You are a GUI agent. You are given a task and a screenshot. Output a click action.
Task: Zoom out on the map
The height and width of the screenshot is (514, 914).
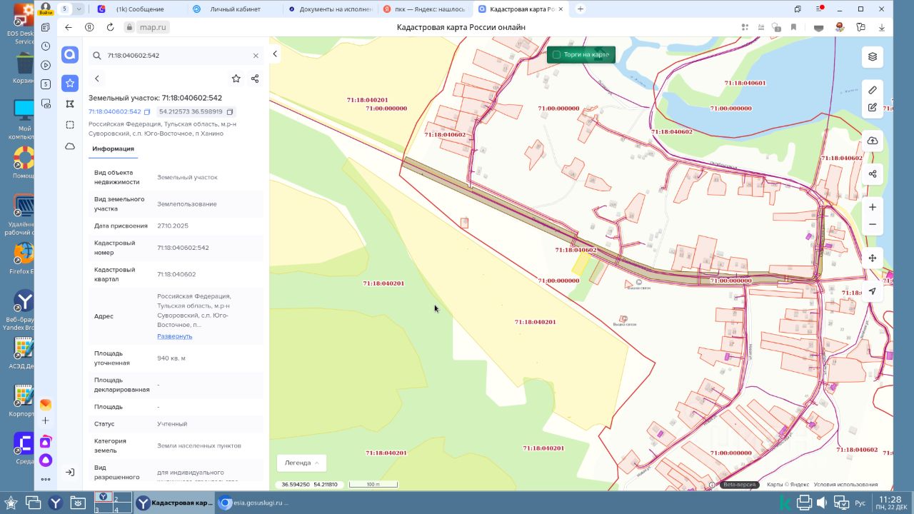pyautogui.click(x=872, y=224)
